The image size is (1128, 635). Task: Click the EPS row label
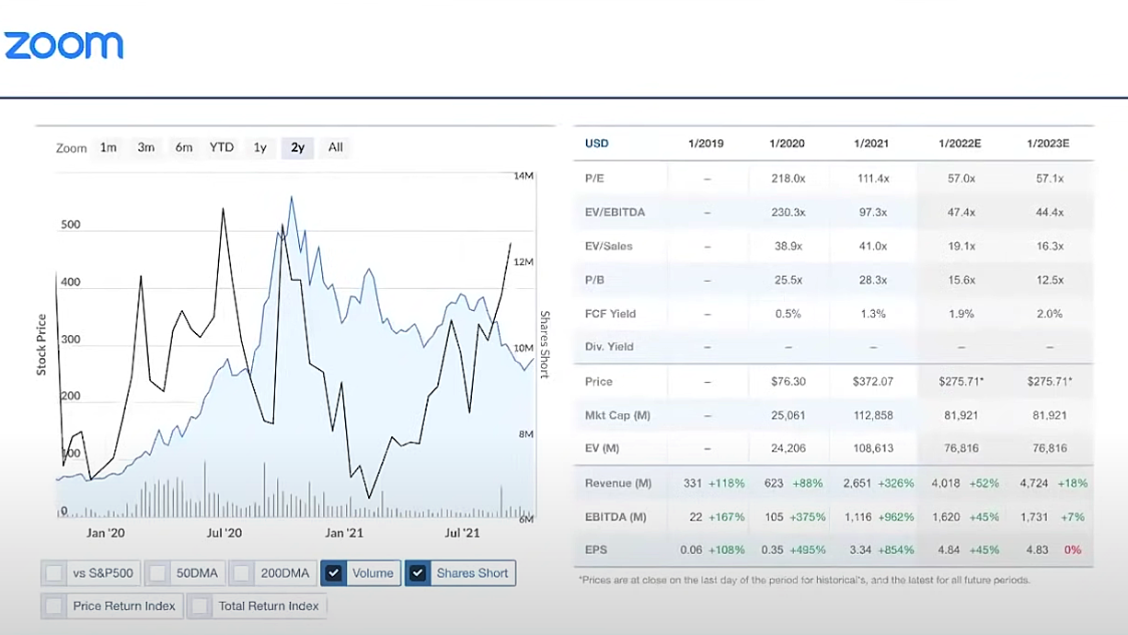tap(595, 550)
